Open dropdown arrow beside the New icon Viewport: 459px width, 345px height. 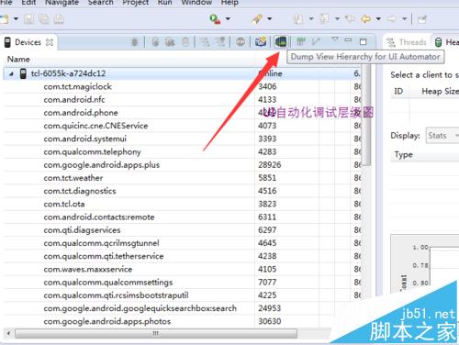(16, 19)
